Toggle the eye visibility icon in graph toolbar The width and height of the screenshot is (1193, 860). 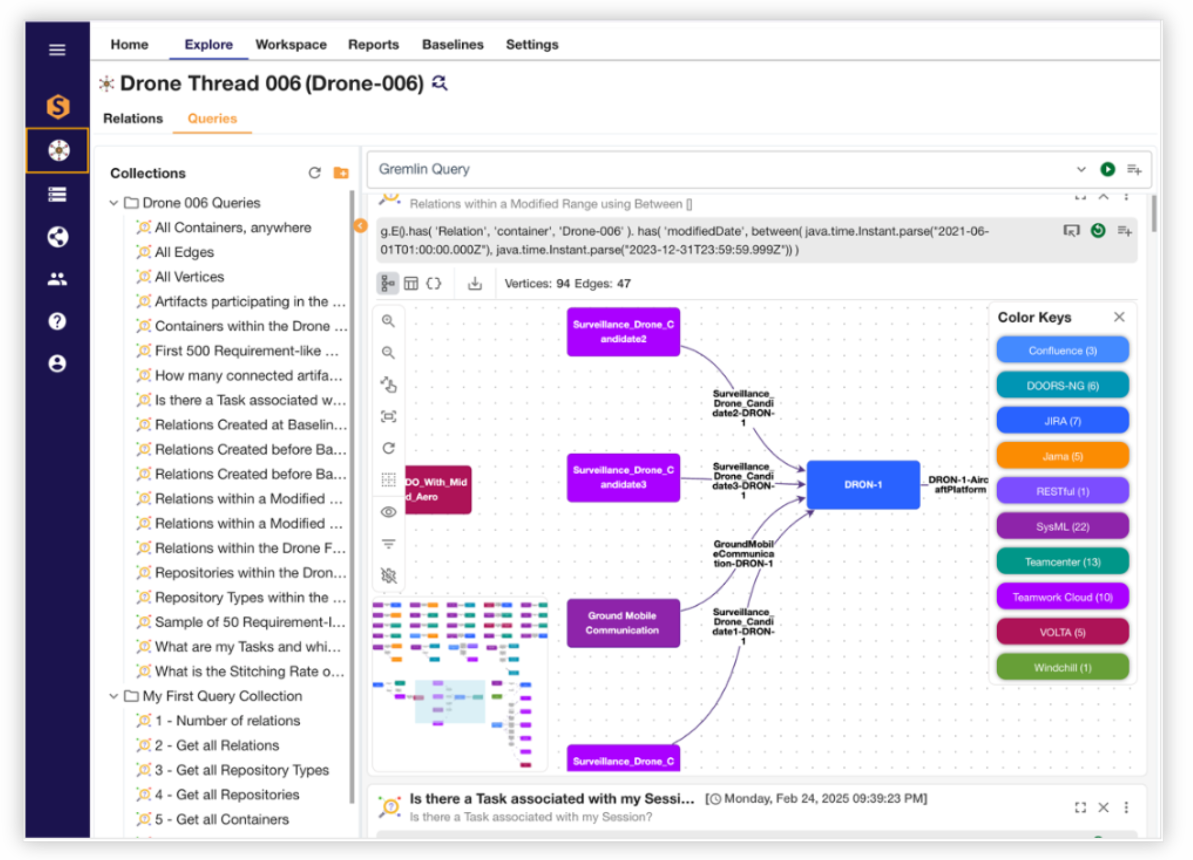389,512
